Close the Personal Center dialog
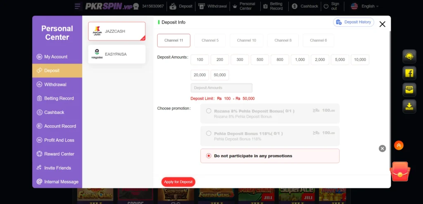This screenshot has height=204, width=423. (382, 24)
